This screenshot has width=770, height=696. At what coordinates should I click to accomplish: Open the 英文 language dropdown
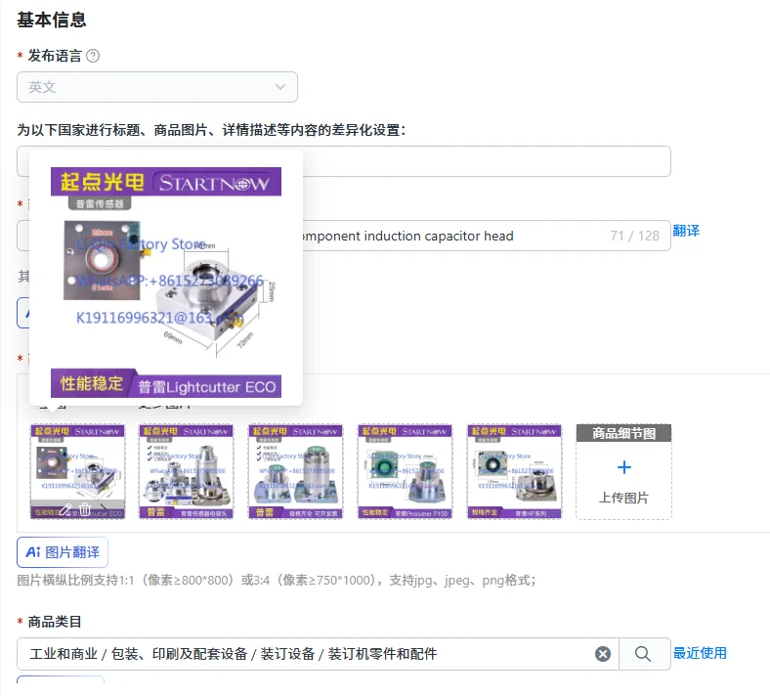point(157,87)
